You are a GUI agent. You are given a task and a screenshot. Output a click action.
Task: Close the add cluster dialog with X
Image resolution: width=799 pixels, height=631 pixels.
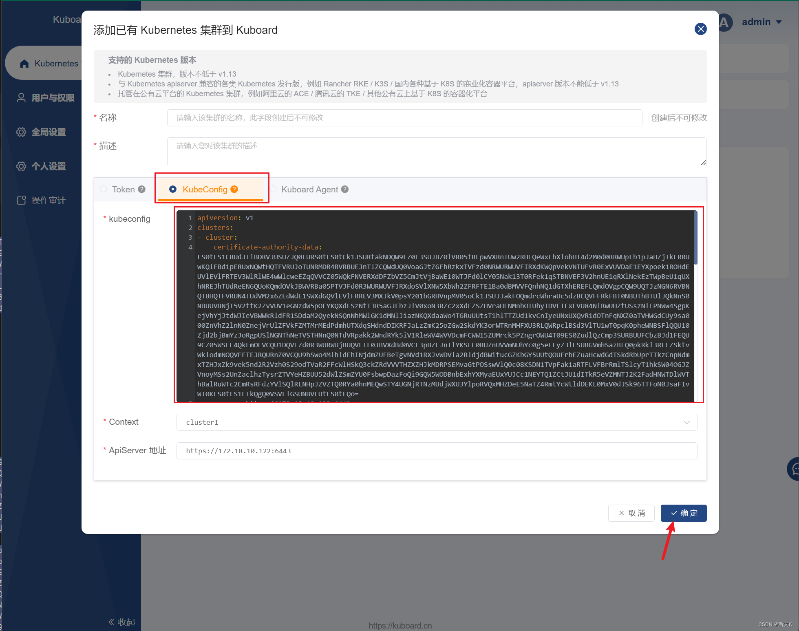[x=700, y=29]
